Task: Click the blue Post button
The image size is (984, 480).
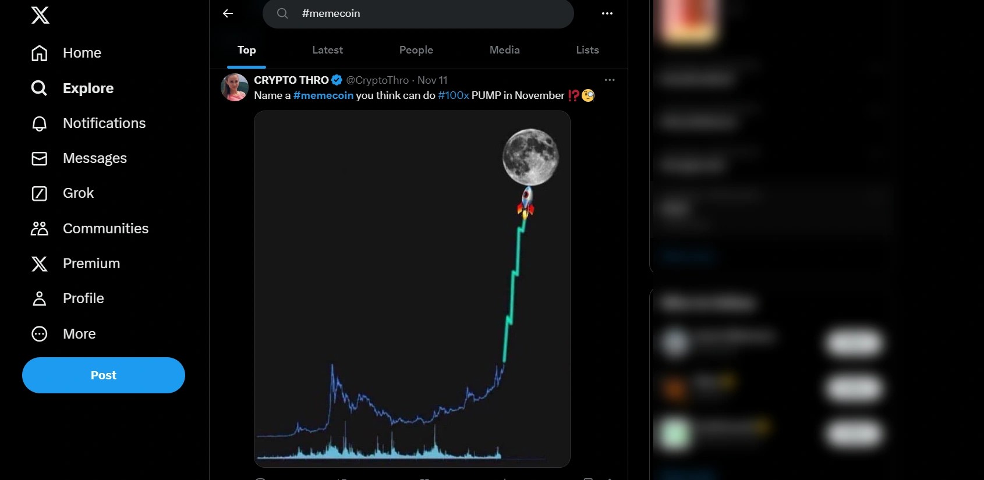Action: [x=104, y=375]
